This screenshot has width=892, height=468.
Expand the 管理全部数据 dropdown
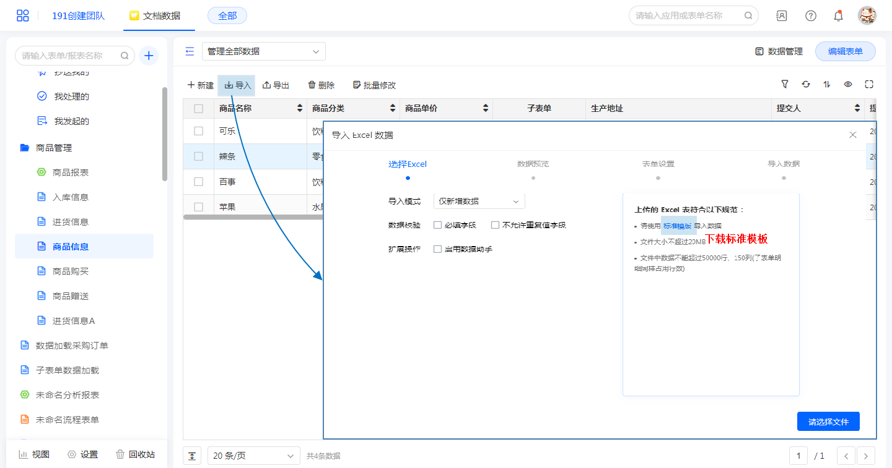[263, 51]
